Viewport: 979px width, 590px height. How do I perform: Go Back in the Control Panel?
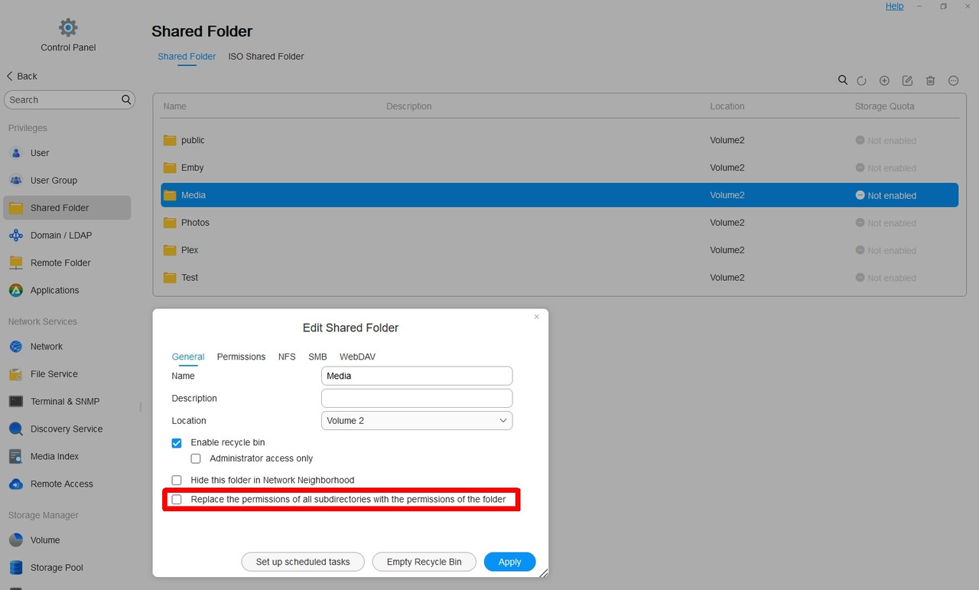click(22, 77)
